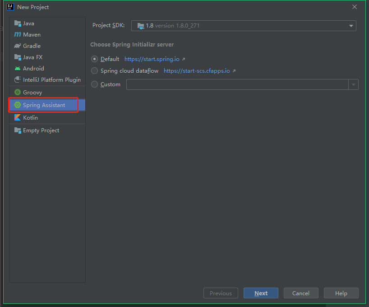This screenshot has width=369, height=307.
Task: Choose Java project type label
Action: tap(28, 23)
